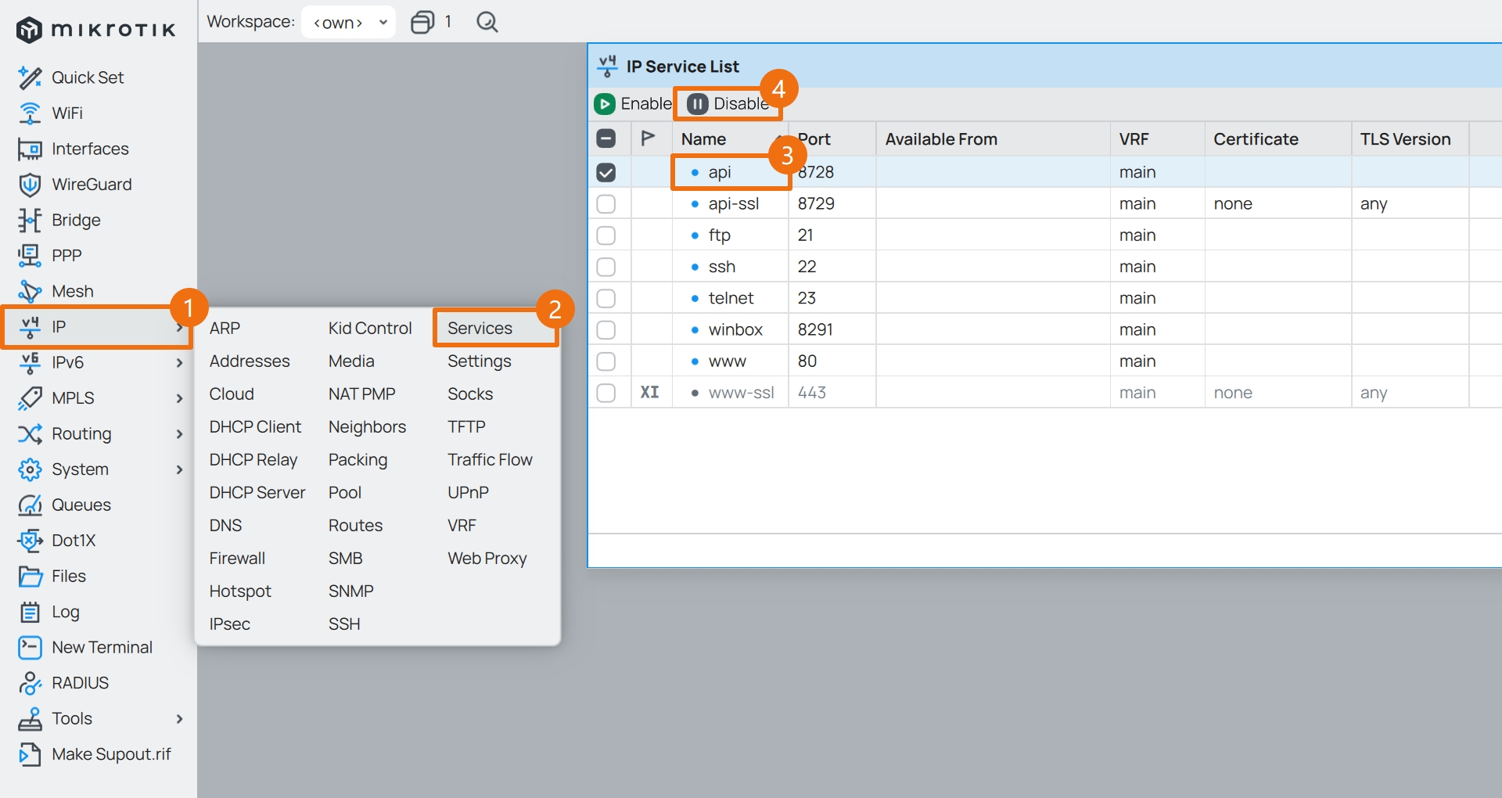The image size is (1502, 798).
Task: Toggle the select-all checkbox in table header
Action: click(606, 138)
